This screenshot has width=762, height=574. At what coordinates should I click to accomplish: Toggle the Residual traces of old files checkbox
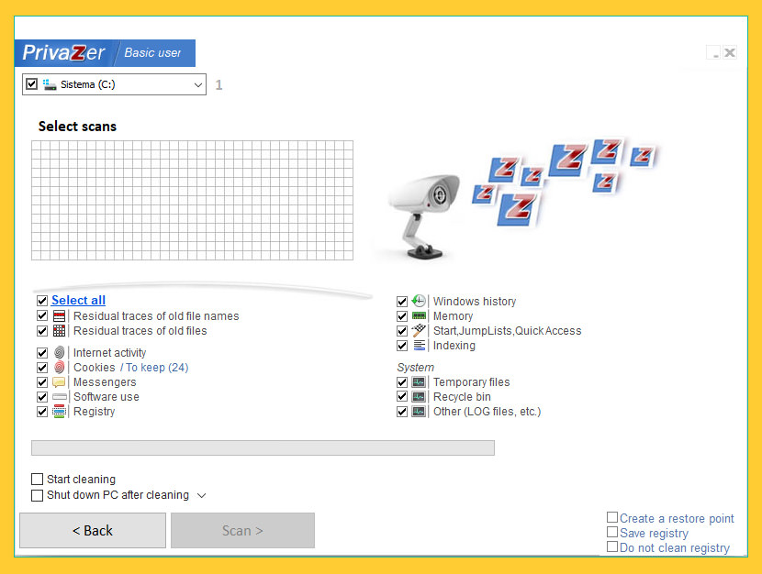pos(41,330)
